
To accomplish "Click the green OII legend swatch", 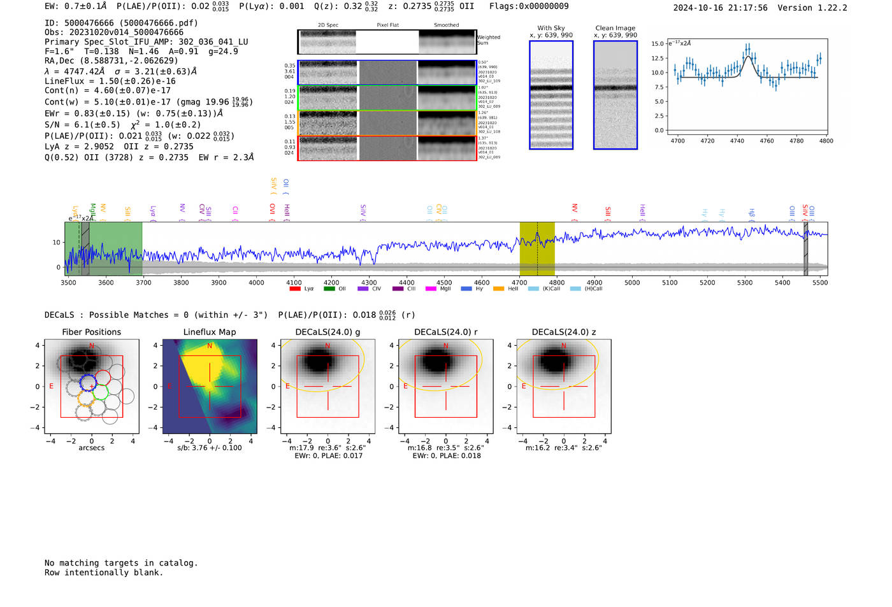I will click(329, 289).
